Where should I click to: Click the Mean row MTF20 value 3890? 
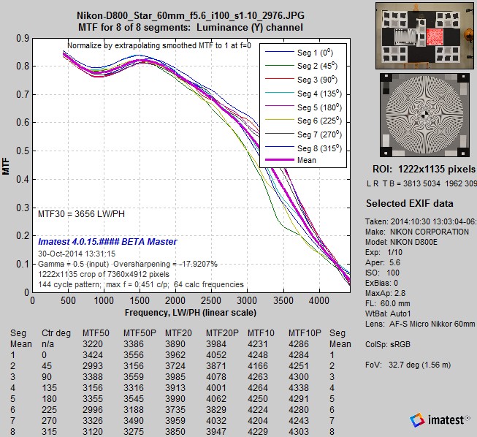click(x=175, y=344)
